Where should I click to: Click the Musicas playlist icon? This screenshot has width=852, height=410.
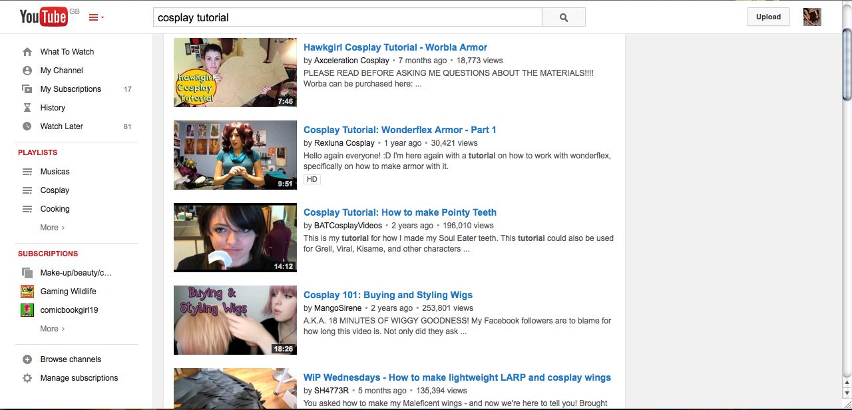(x=27, y=172)
